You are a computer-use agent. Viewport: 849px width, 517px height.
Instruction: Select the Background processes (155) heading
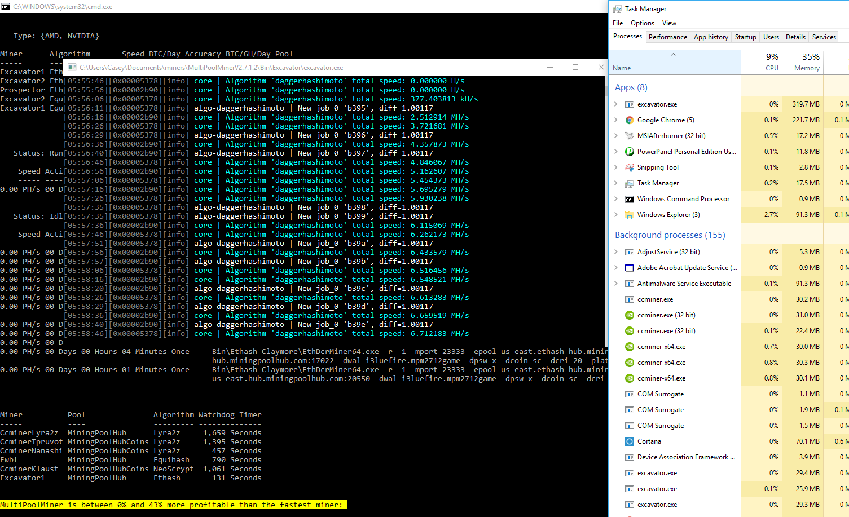(670, 235)
